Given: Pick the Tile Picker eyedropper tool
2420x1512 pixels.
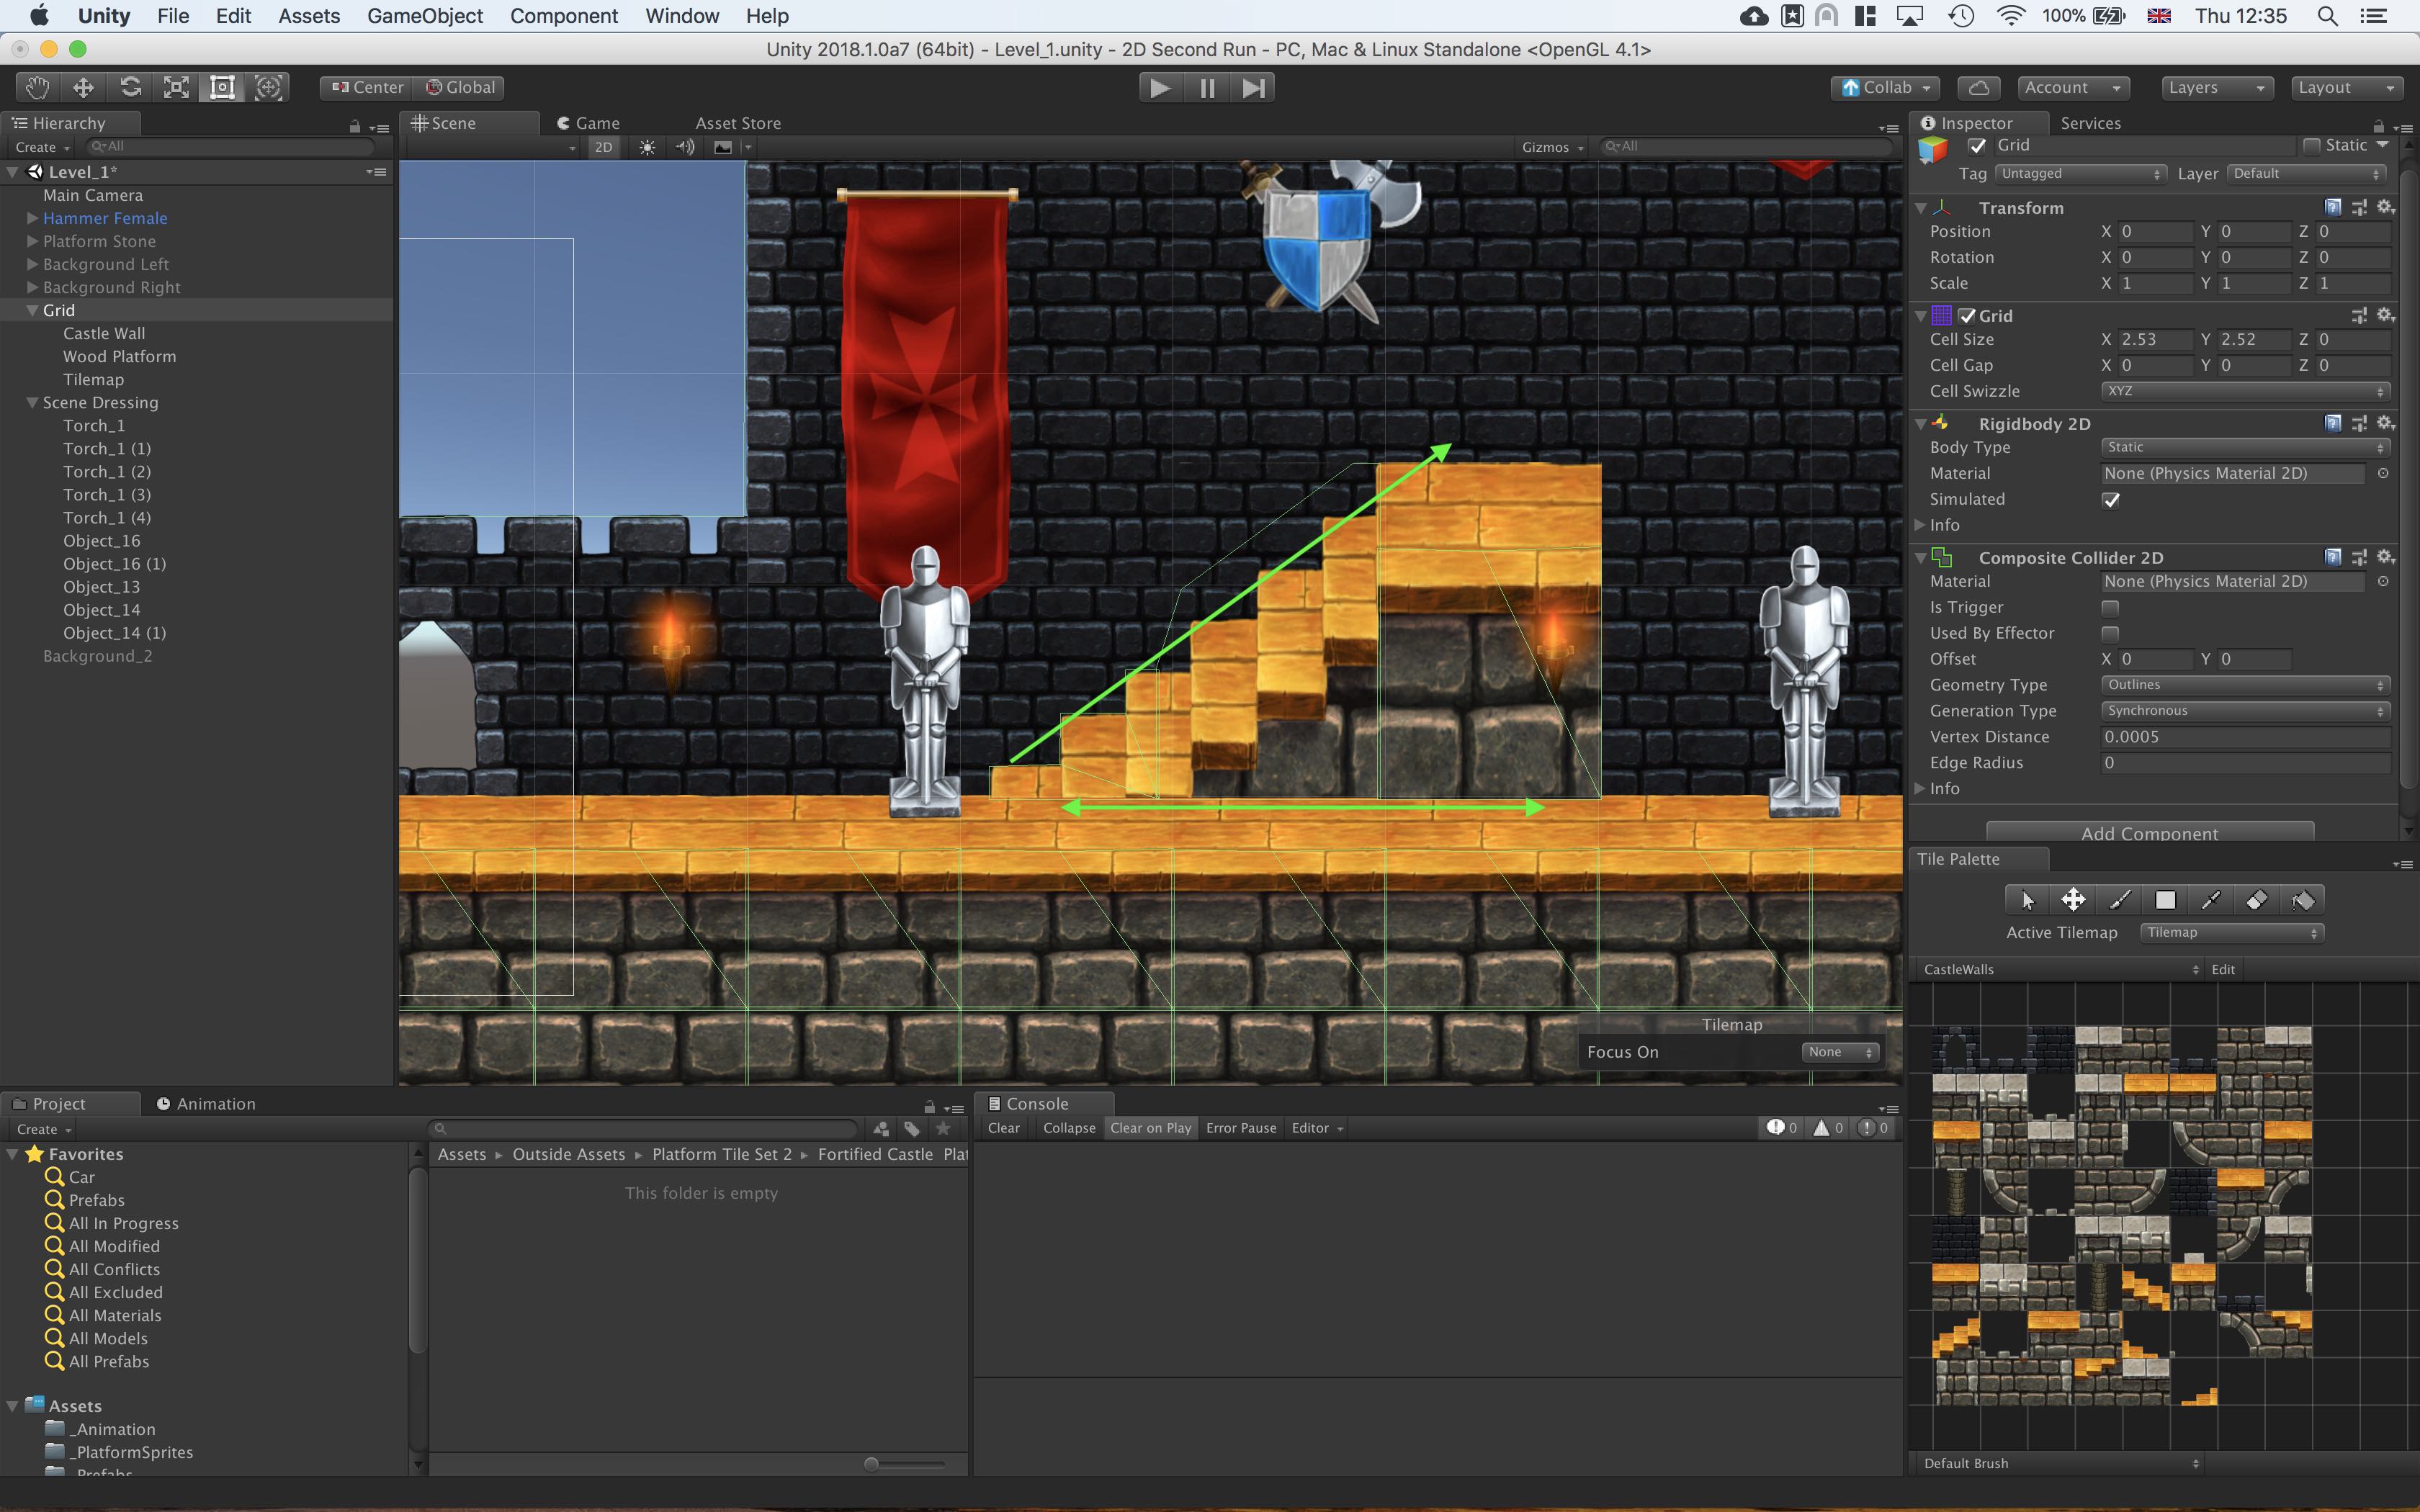Looking at the screenshot, I should click(x=2212, y=899).
